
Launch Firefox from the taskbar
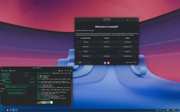pos(11,110)
